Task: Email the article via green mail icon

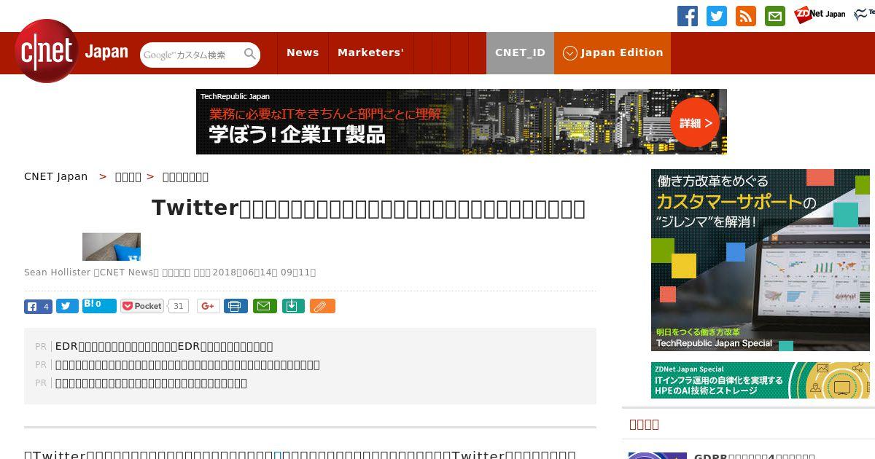Action: point(265,306)
